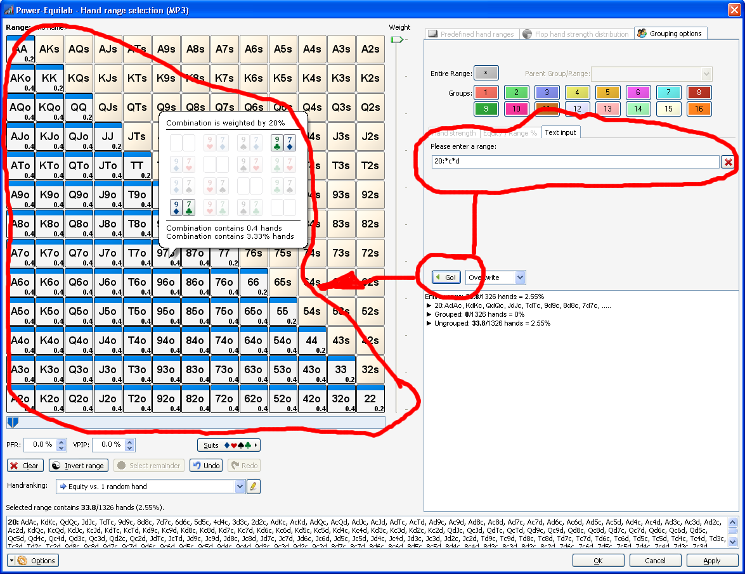745x574 pixels.
Task: Click the PFR percentage field
Action: [41, 445]
